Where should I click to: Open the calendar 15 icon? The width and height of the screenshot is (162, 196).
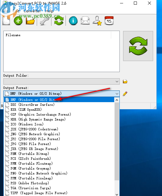tap(109, 21)
